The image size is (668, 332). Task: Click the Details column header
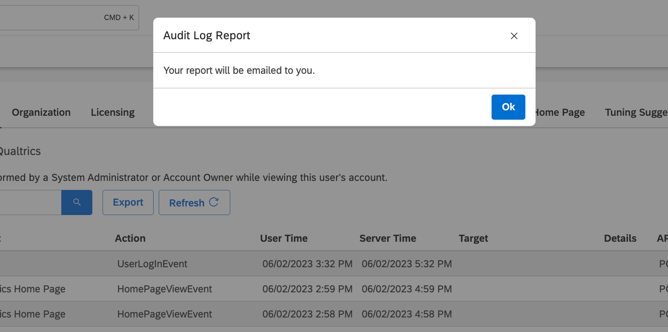coord(620,239)
